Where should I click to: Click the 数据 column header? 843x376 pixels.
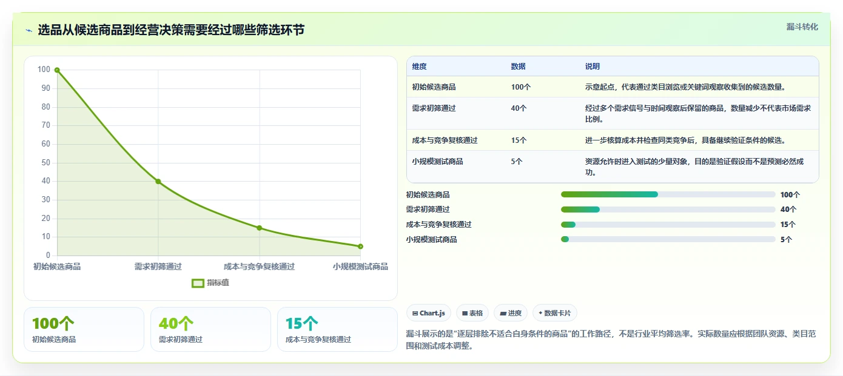[519, 67]
